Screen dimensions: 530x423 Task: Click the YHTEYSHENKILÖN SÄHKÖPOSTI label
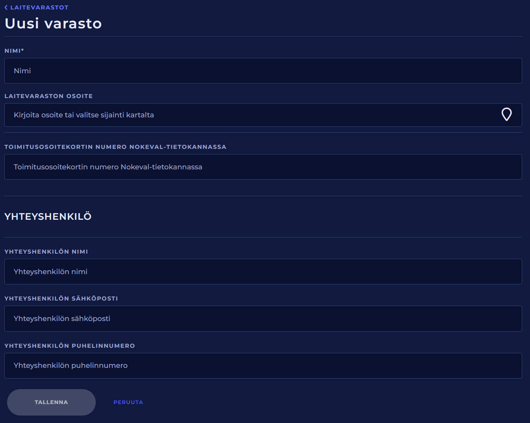tap(61, 299)
